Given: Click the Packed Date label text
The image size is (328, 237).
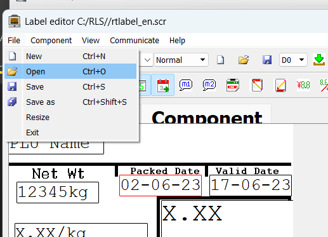Looking at the screenshot, I should (x=165, y=171).
